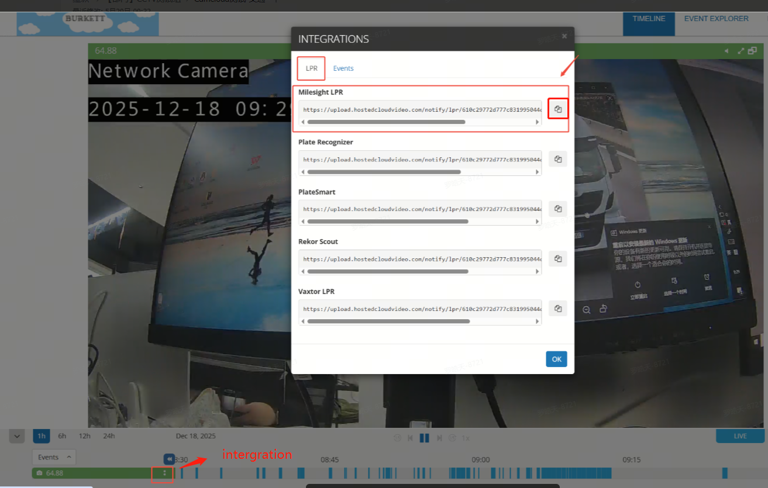
Task: Switch to the LPR tab
Action: coord(312,68)
